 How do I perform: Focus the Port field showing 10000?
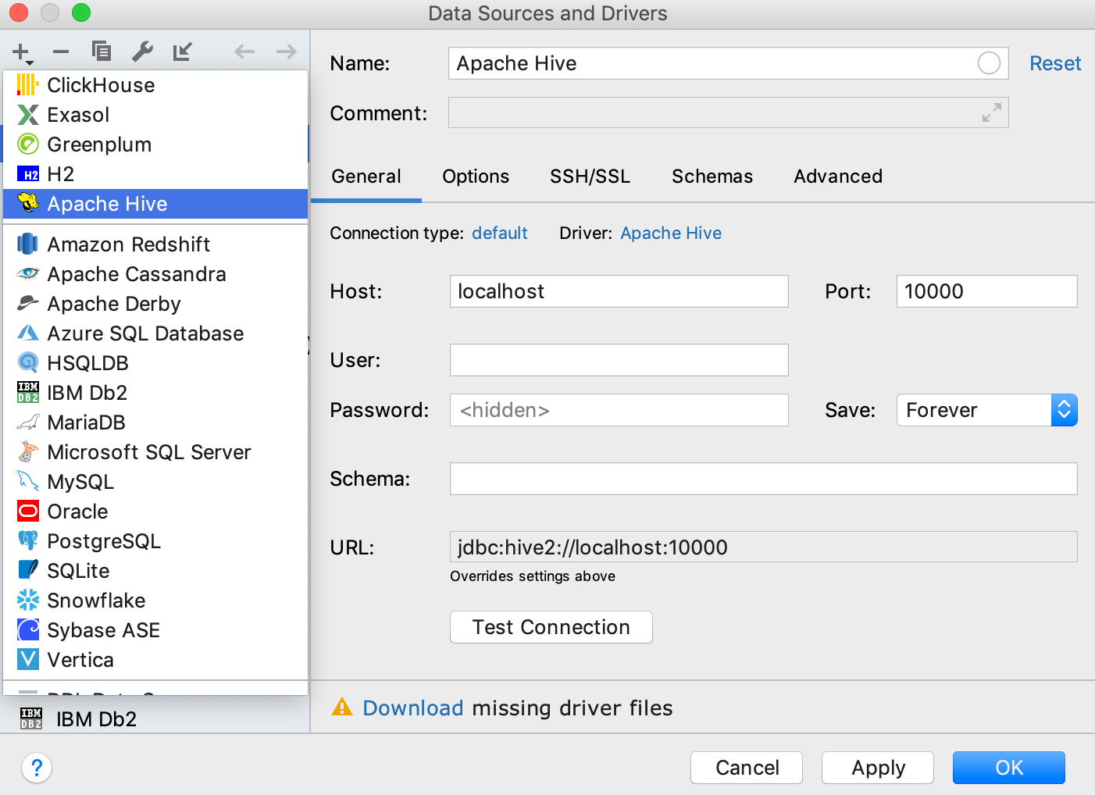(987, 291)
